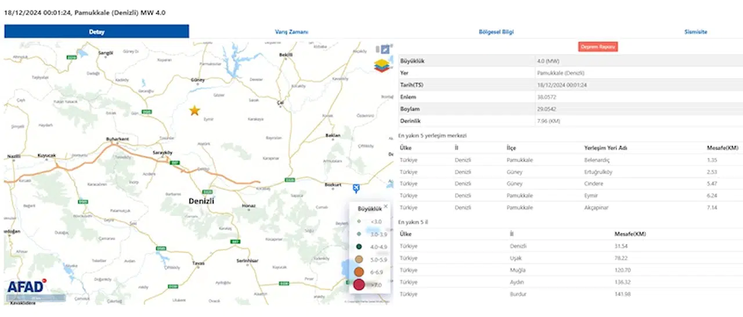Open the map layers stack icon
This screenshot has height=317, width=743.
coord(383,66)
